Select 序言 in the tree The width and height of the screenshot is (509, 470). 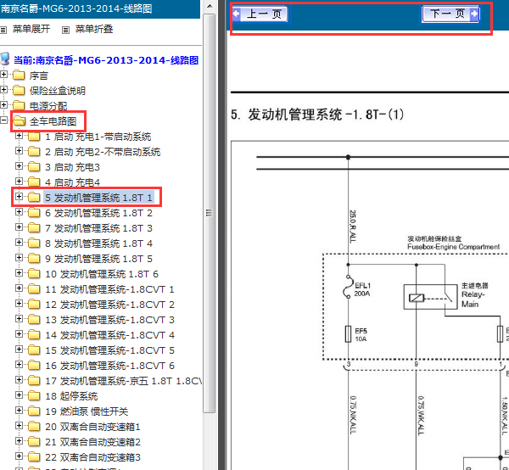tap(39, 76)
